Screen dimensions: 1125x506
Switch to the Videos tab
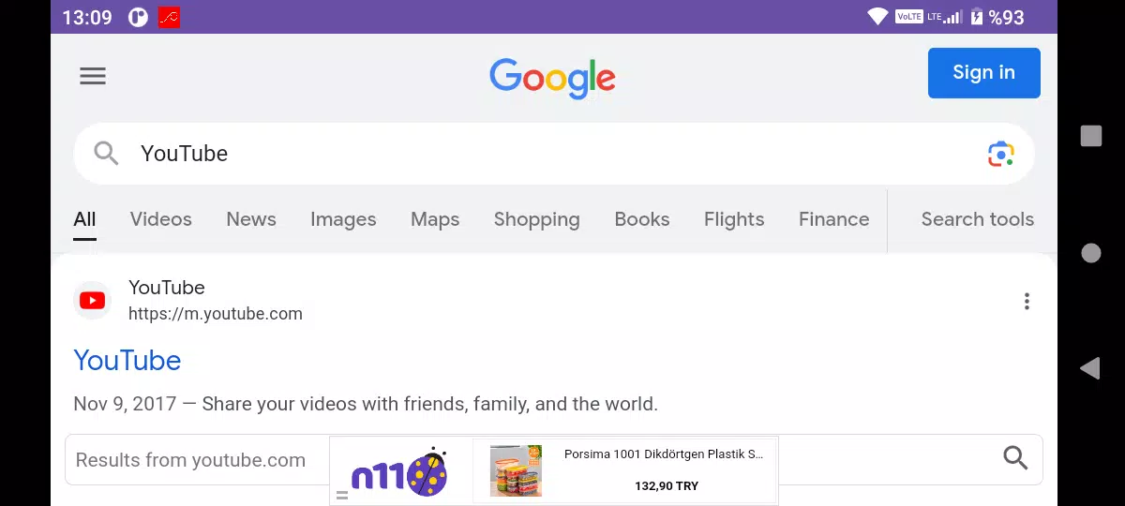161,219
